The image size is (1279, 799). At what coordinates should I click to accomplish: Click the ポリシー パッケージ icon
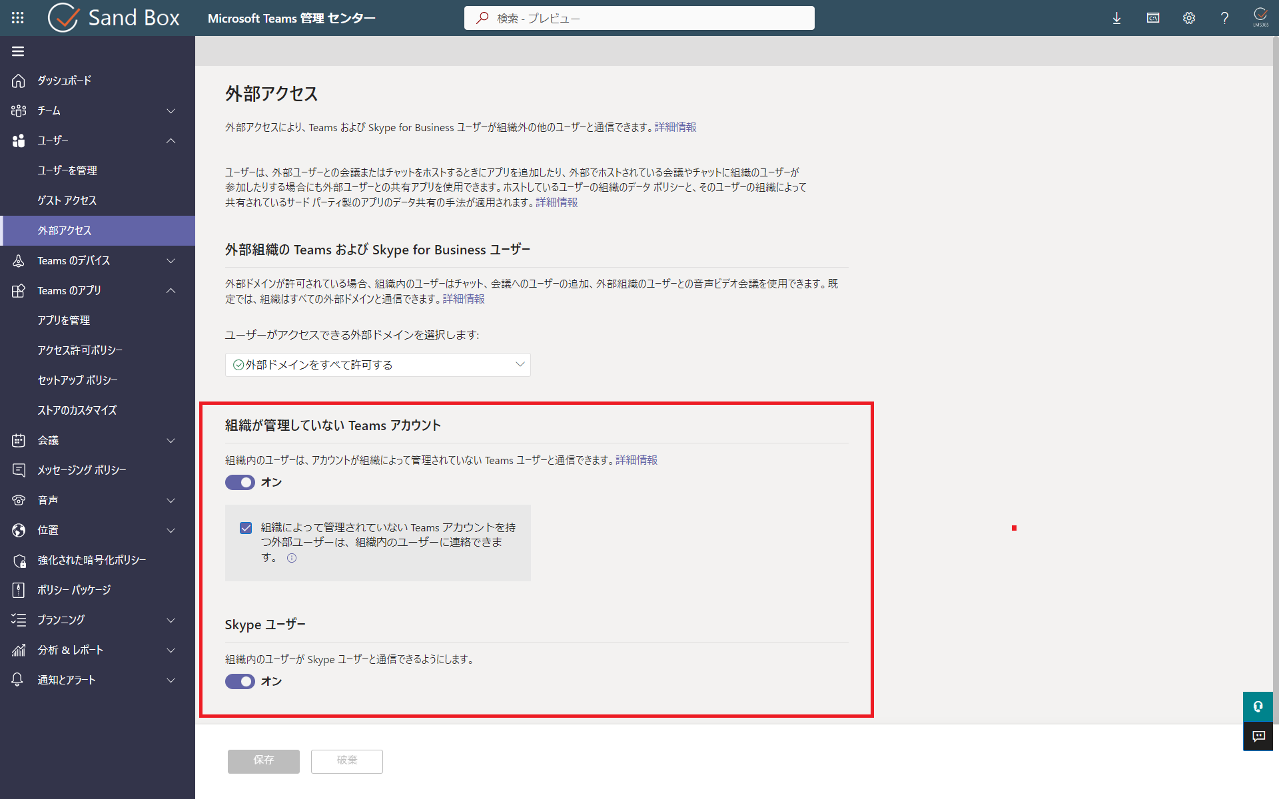(x=18, y=590)
